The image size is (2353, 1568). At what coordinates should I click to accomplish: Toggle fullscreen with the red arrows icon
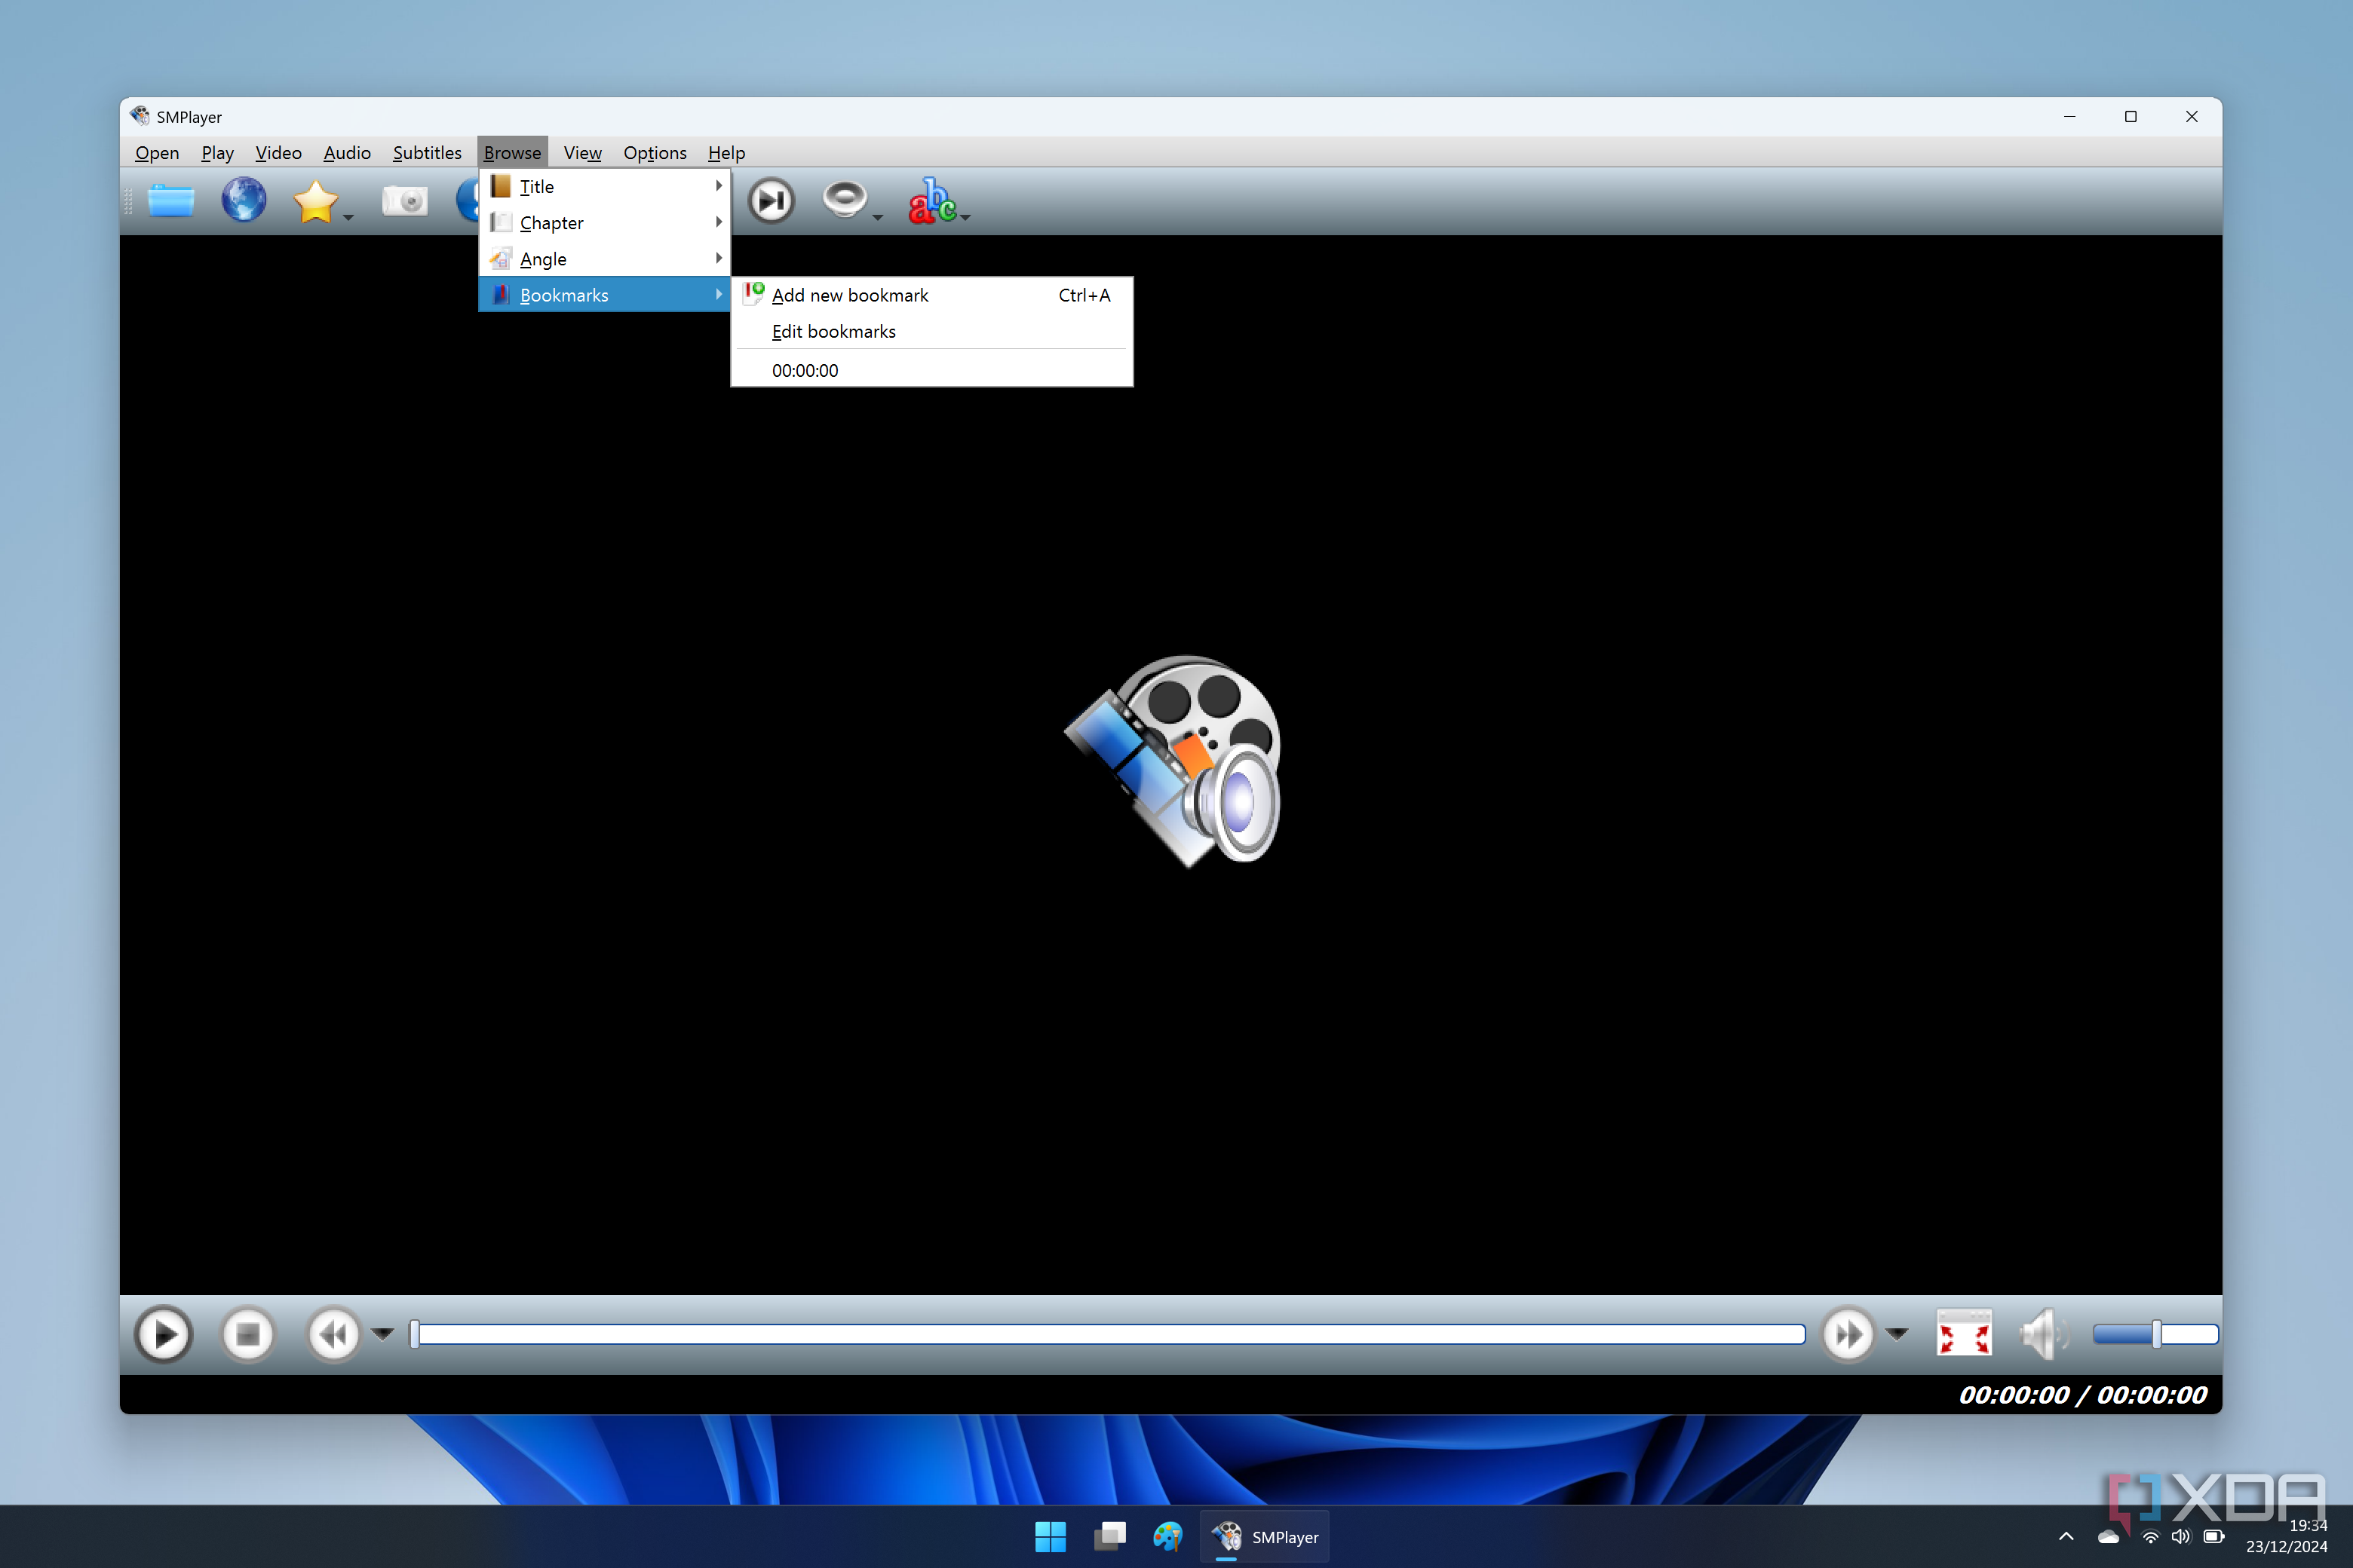pyautogui.click(x=1964, y=1334)
